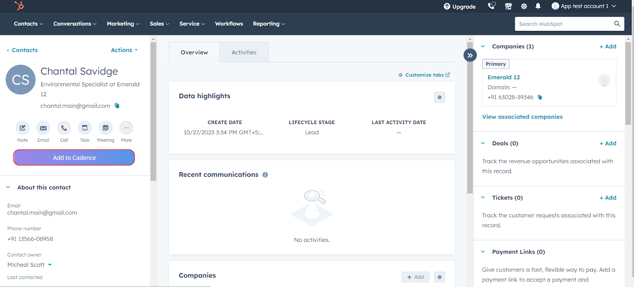Compose an Email to the contact

(x=43, y=128)
